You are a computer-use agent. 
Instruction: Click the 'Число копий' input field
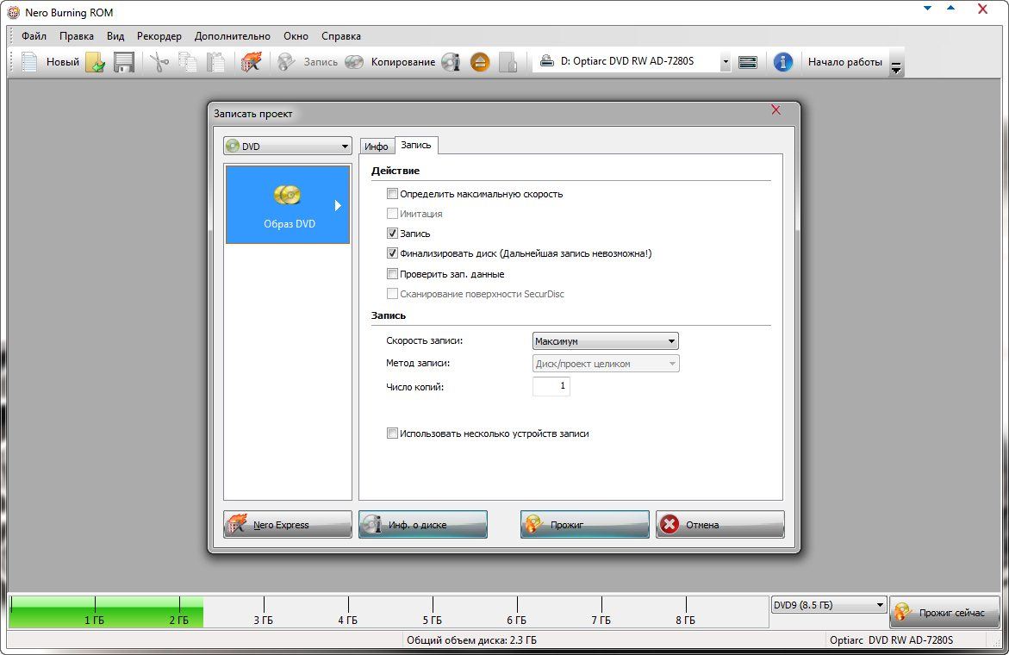(x=551, y=387)
